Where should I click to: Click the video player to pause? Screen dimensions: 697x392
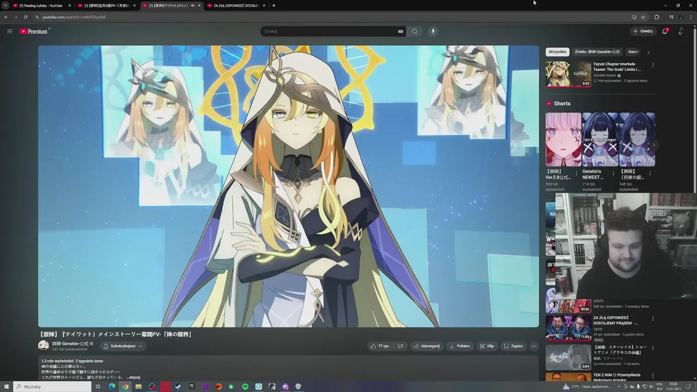coord(289,186)
